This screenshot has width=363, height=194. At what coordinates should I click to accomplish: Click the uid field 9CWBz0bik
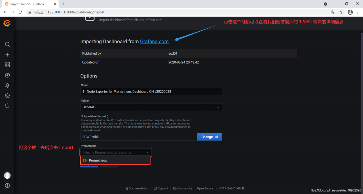point(139,137)
